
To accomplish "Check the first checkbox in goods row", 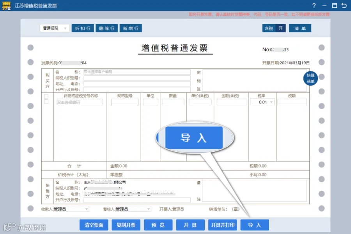I will 46,96.
